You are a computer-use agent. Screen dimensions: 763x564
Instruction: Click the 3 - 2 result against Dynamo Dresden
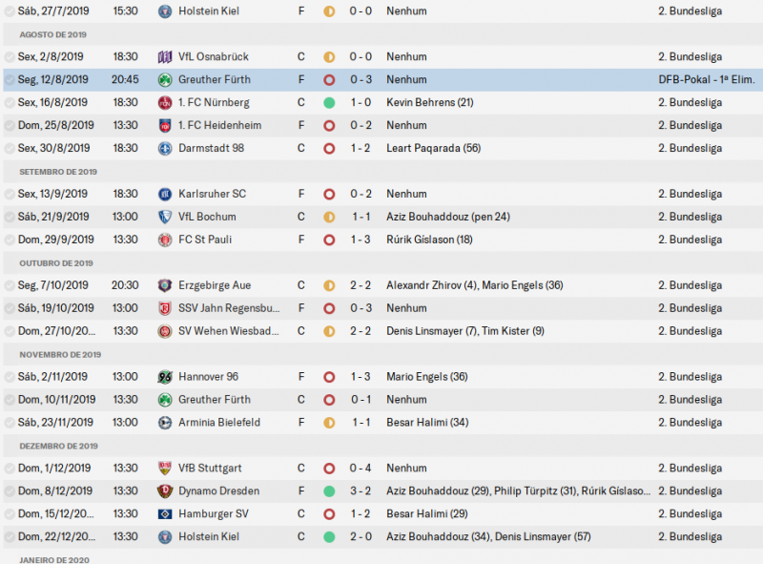362,491
